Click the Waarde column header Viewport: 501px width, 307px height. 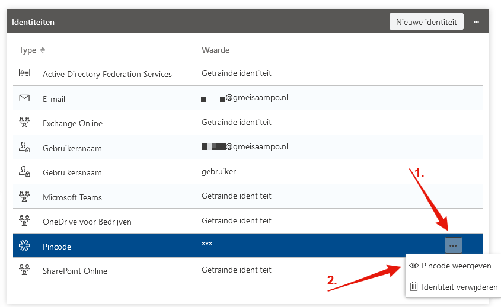(x=215, y=50)
